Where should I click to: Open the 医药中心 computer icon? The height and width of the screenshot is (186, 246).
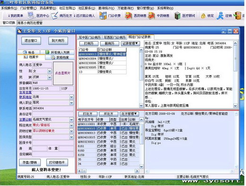click(31, 16)
